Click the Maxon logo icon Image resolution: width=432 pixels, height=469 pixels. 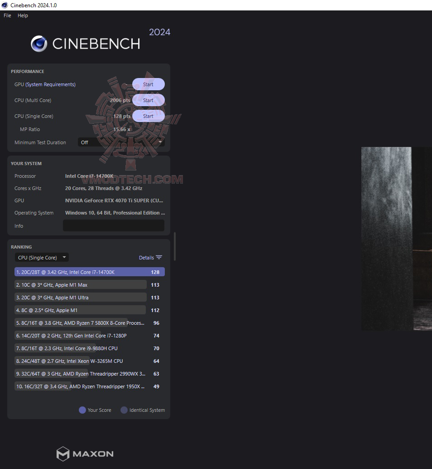63,454
